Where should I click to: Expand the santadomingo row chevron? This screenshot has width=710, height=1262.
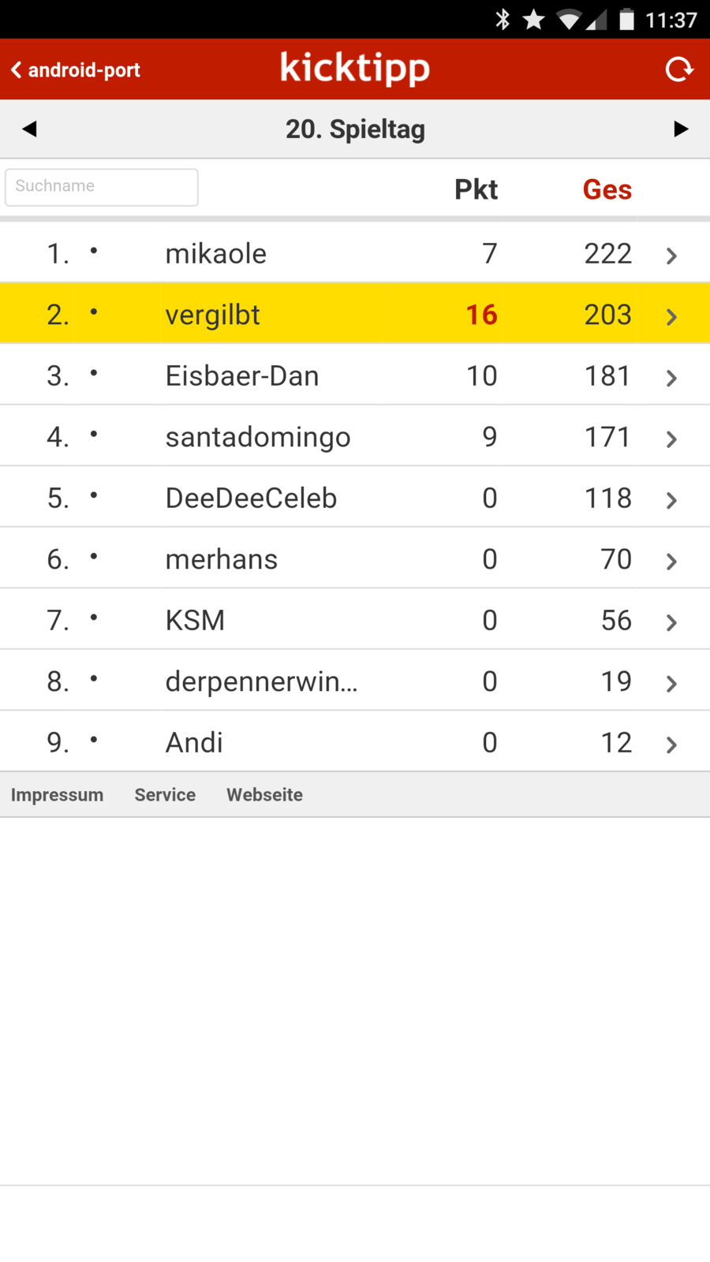671,439
